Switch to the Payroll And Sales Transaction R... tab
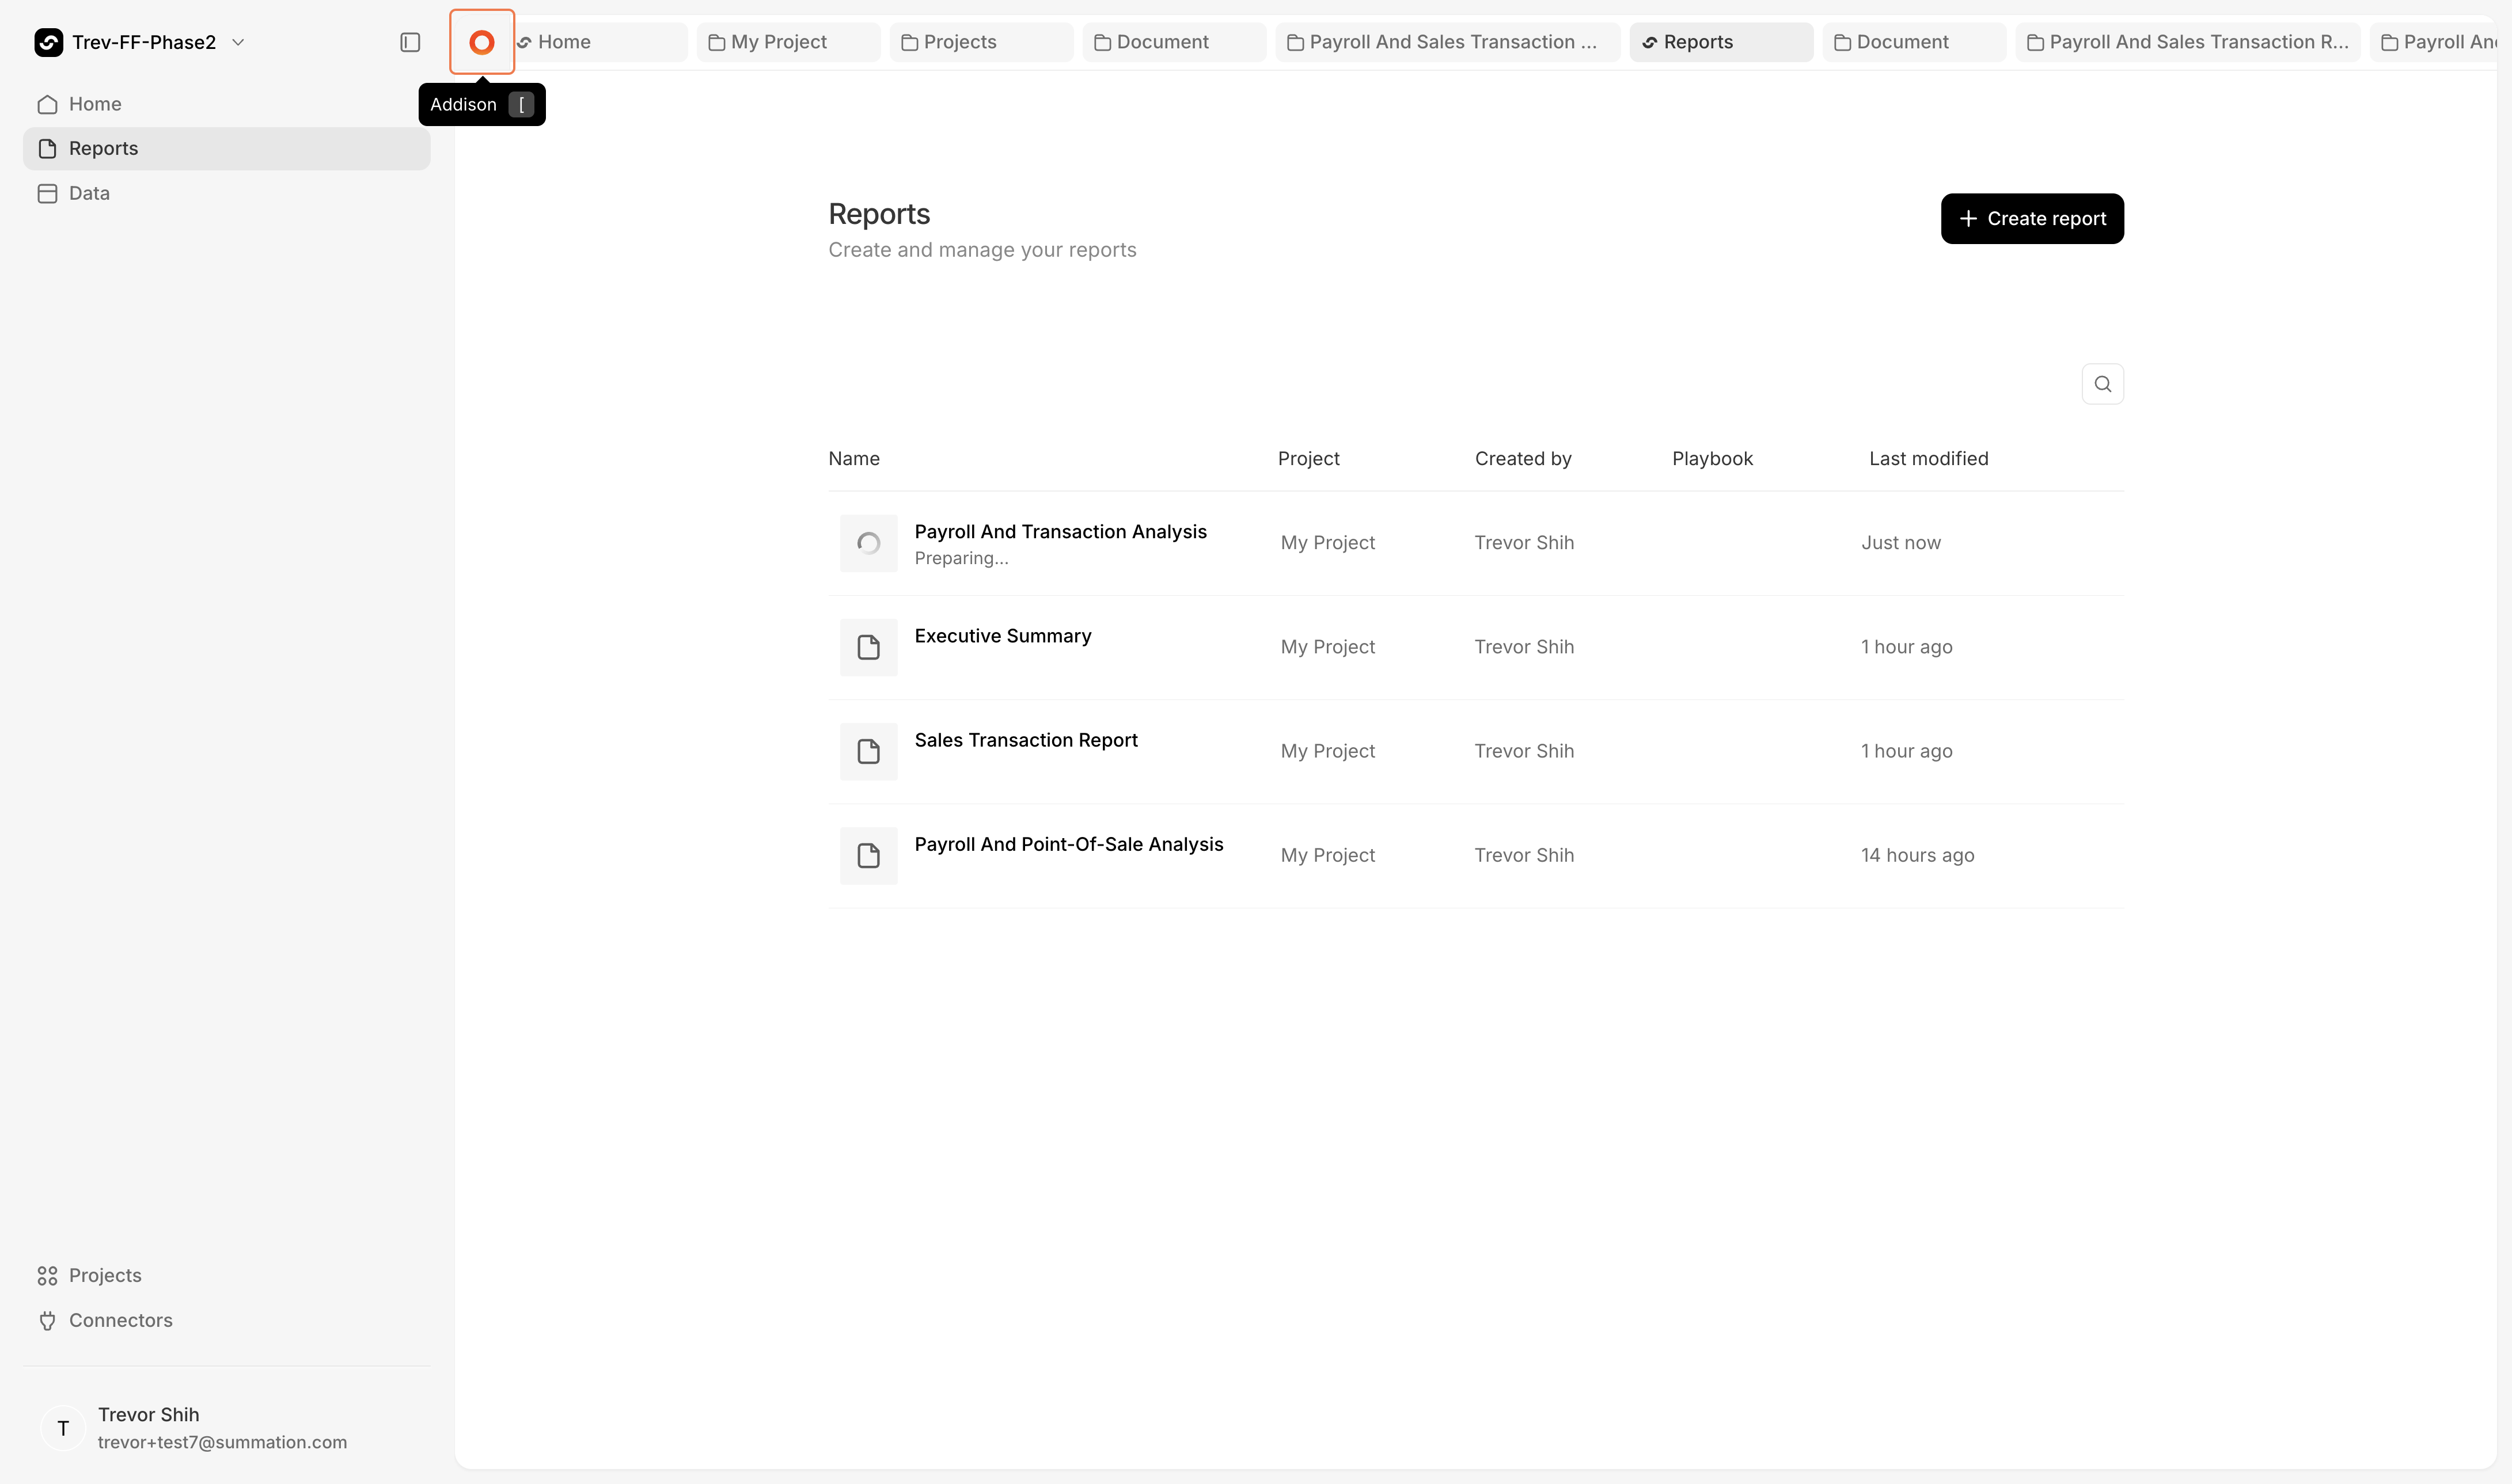The image size is (2512, 1484). point(2188,42)
